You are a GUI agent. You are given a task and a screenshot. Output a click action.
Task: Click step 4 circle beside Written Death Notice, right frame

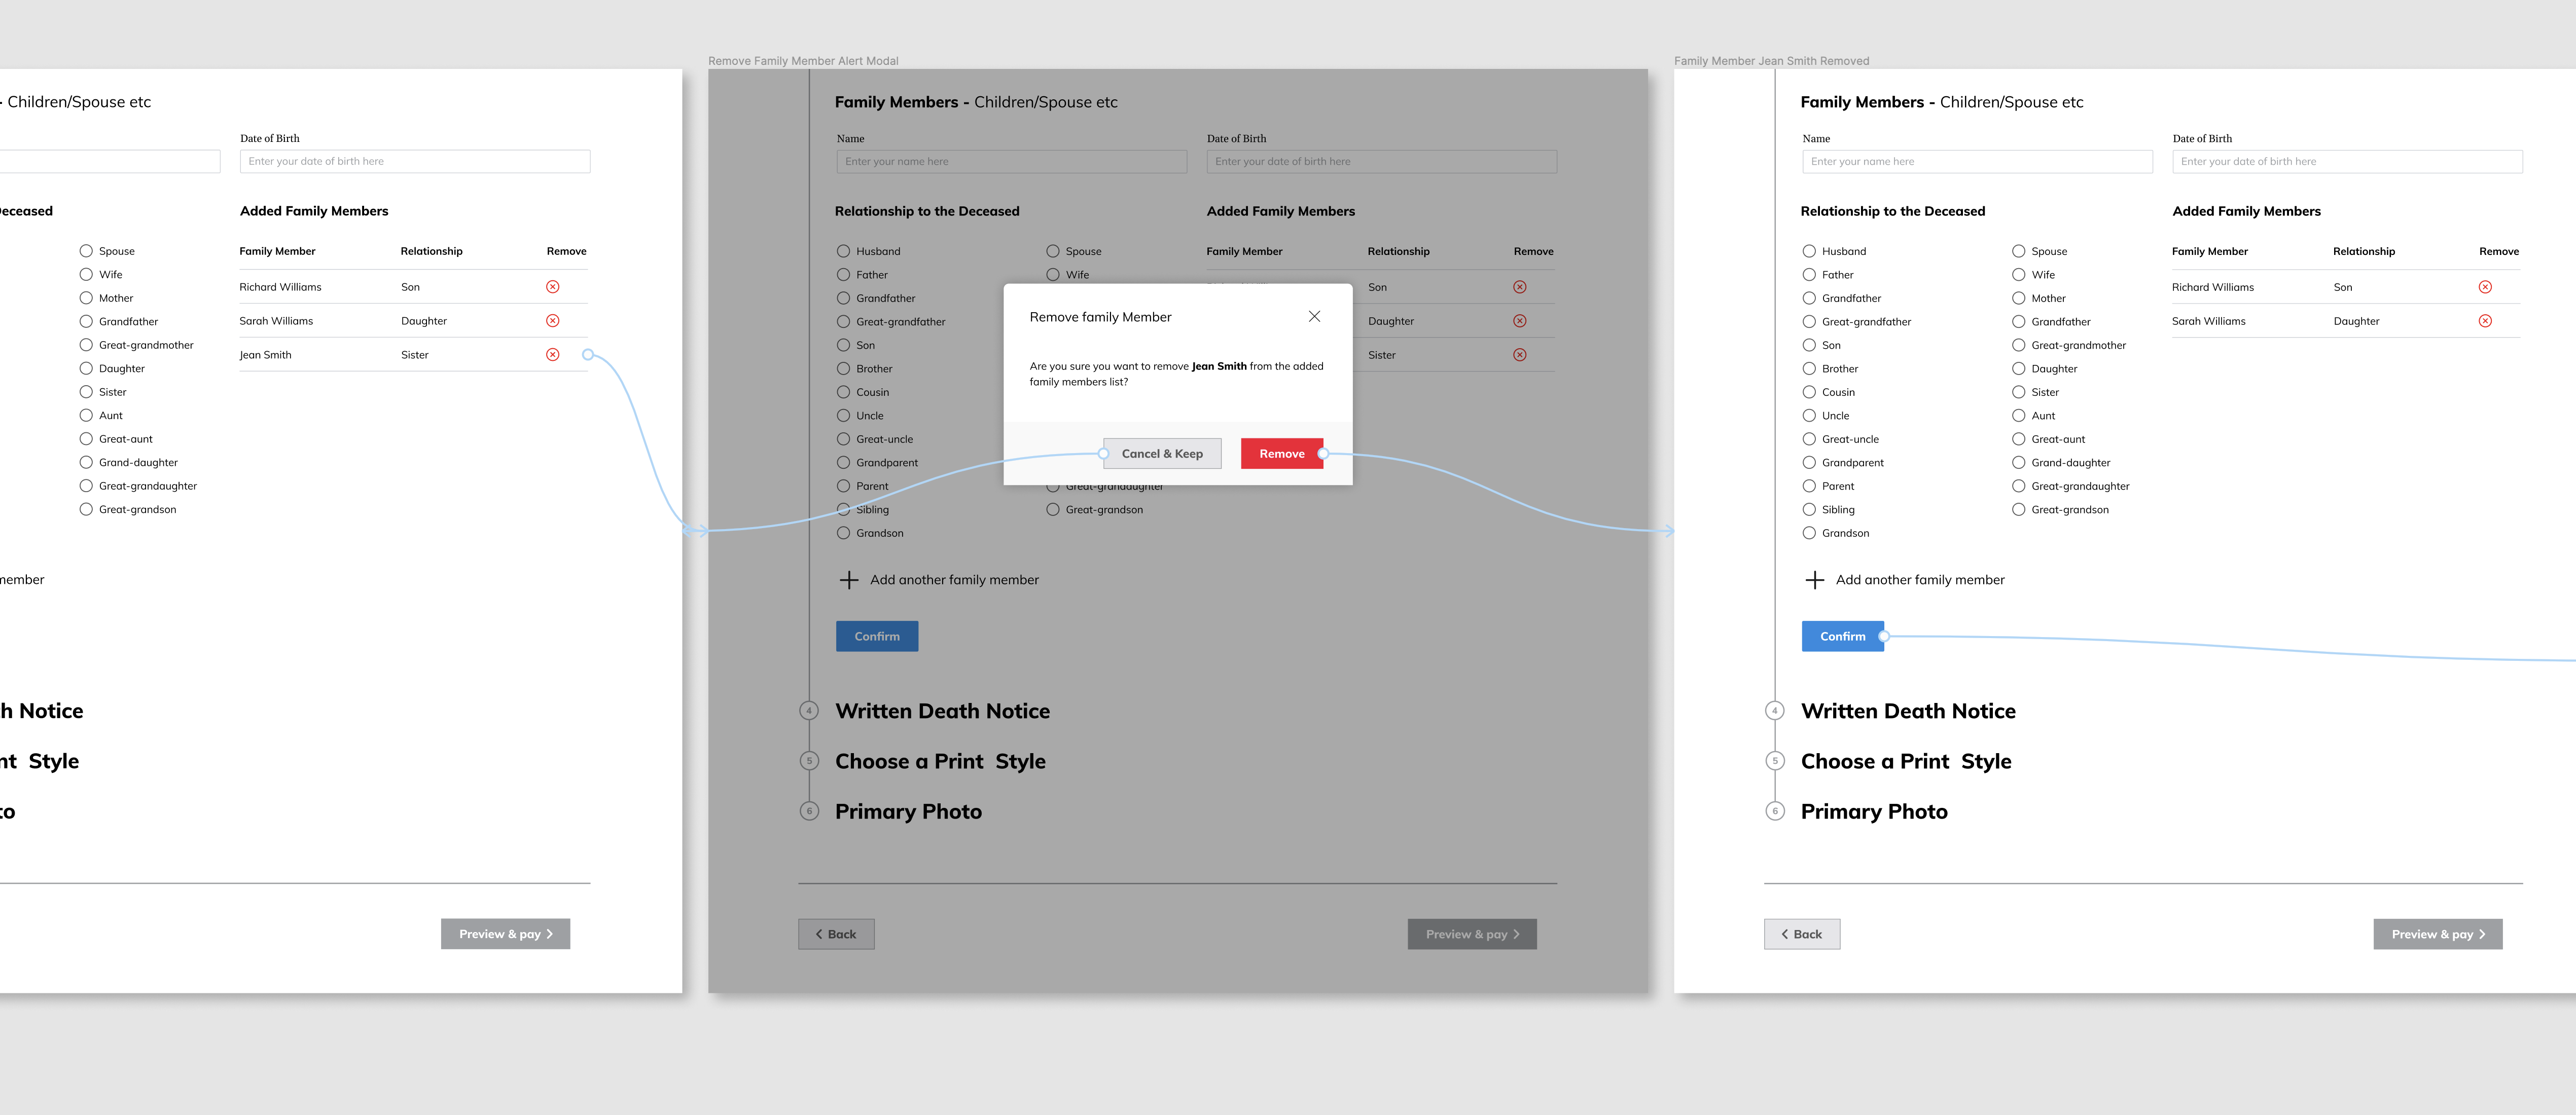[1775, 712]
